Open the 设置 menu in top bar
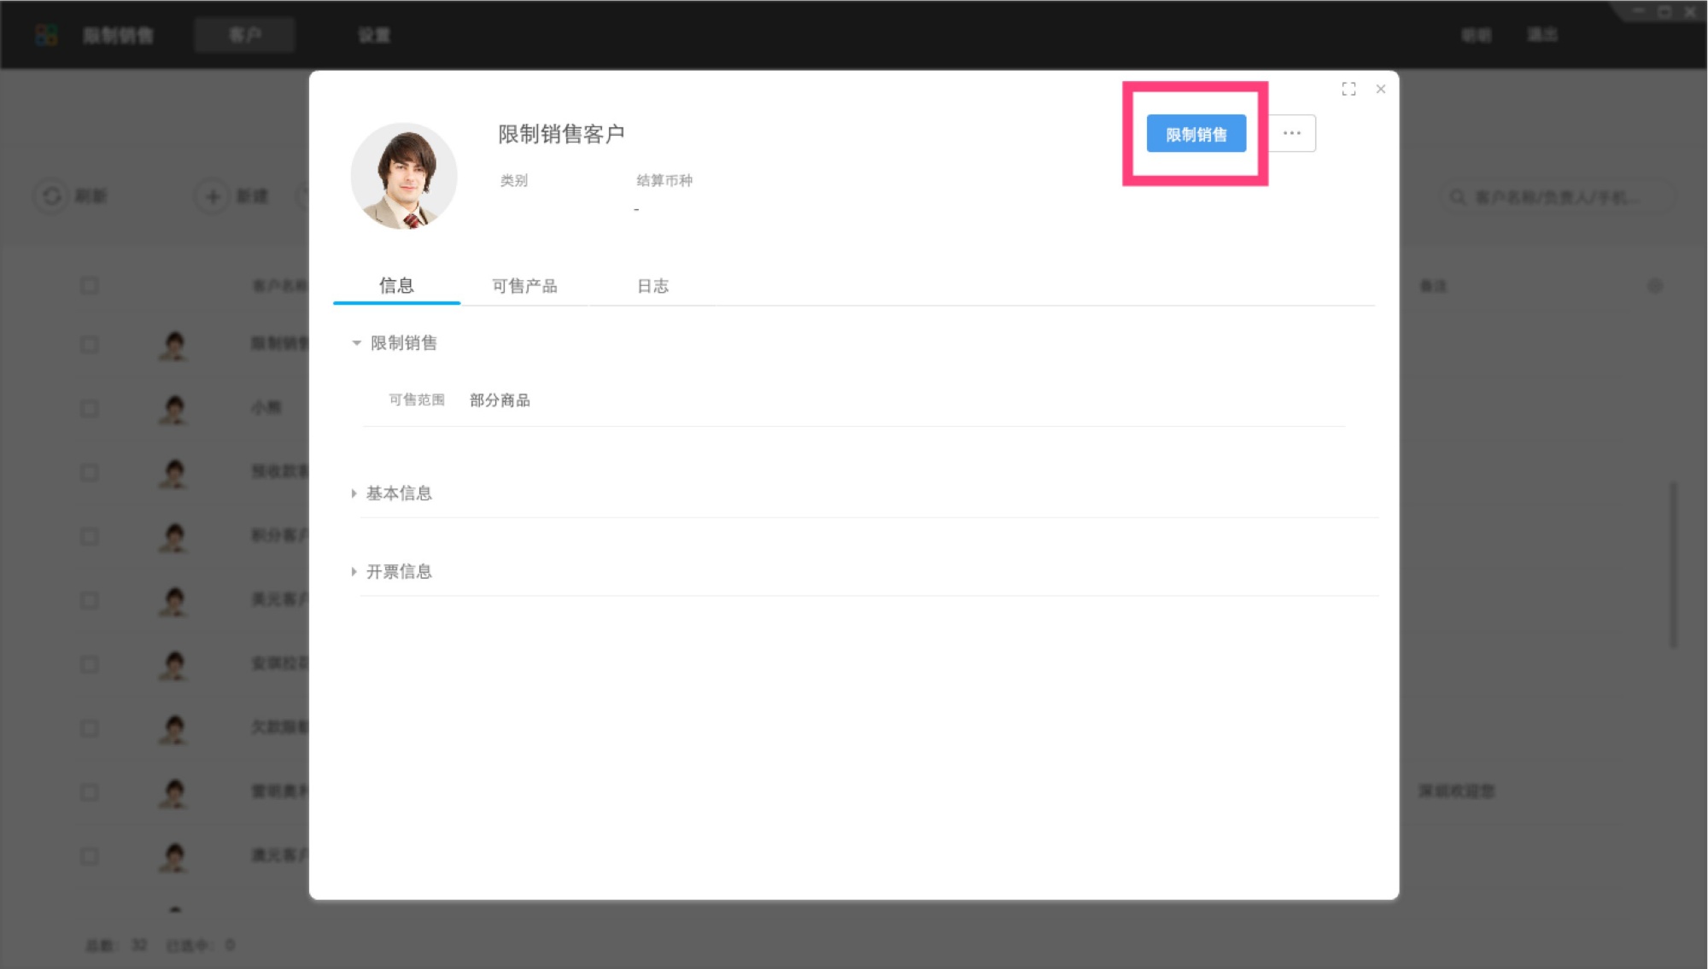This screenshot has width=1708, height=969. click(x=374, y=35)
